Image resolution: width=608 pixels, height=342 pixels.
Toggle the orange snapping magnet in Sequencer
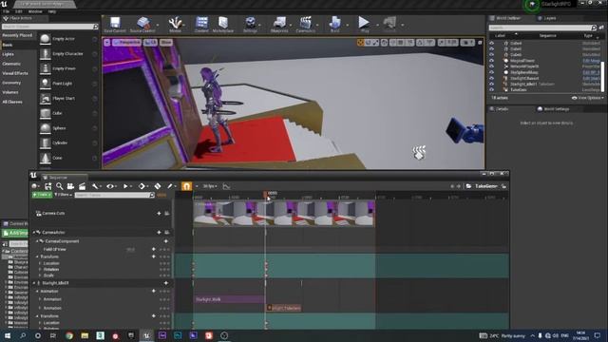186,186
